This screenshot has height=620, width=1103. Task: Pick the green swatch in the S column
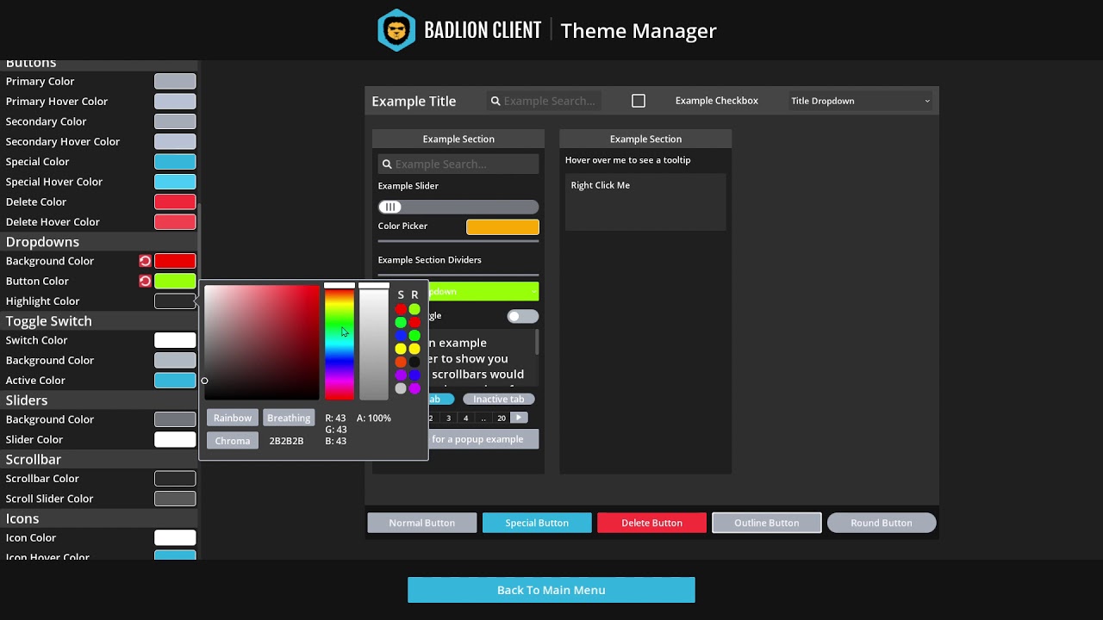click(401, 322)
